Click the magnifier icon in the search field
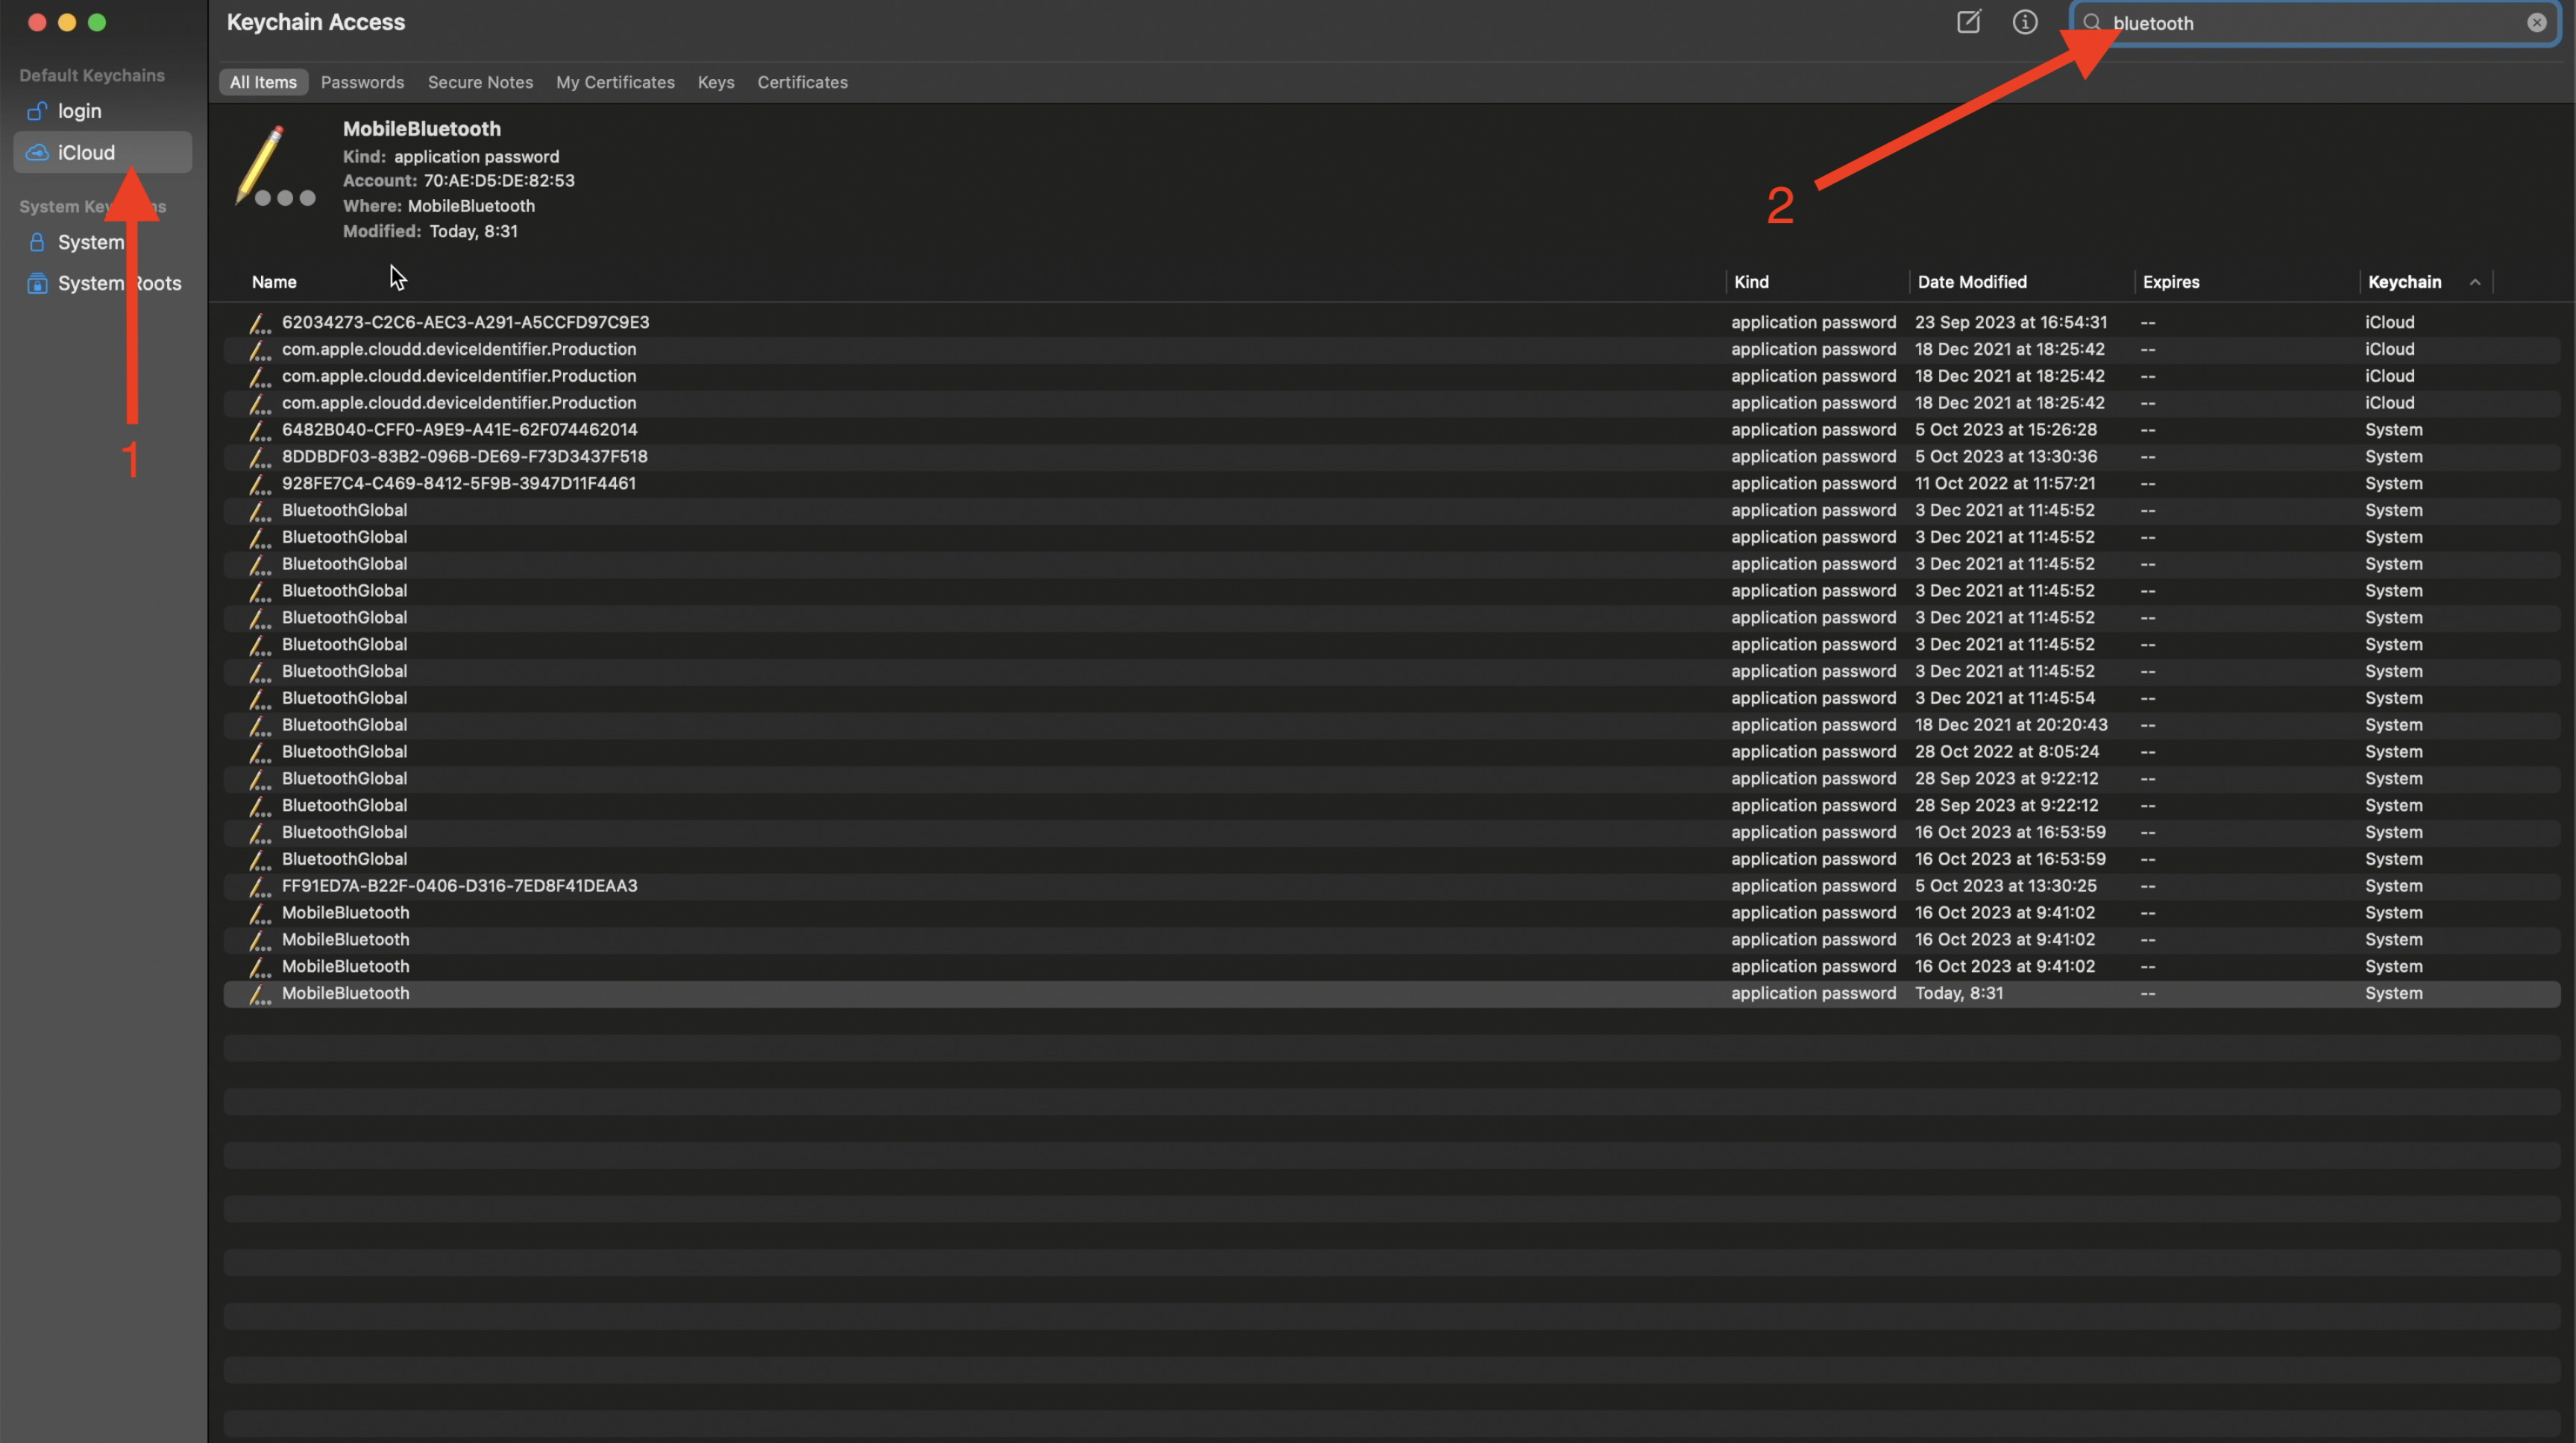 point(2092,23)
